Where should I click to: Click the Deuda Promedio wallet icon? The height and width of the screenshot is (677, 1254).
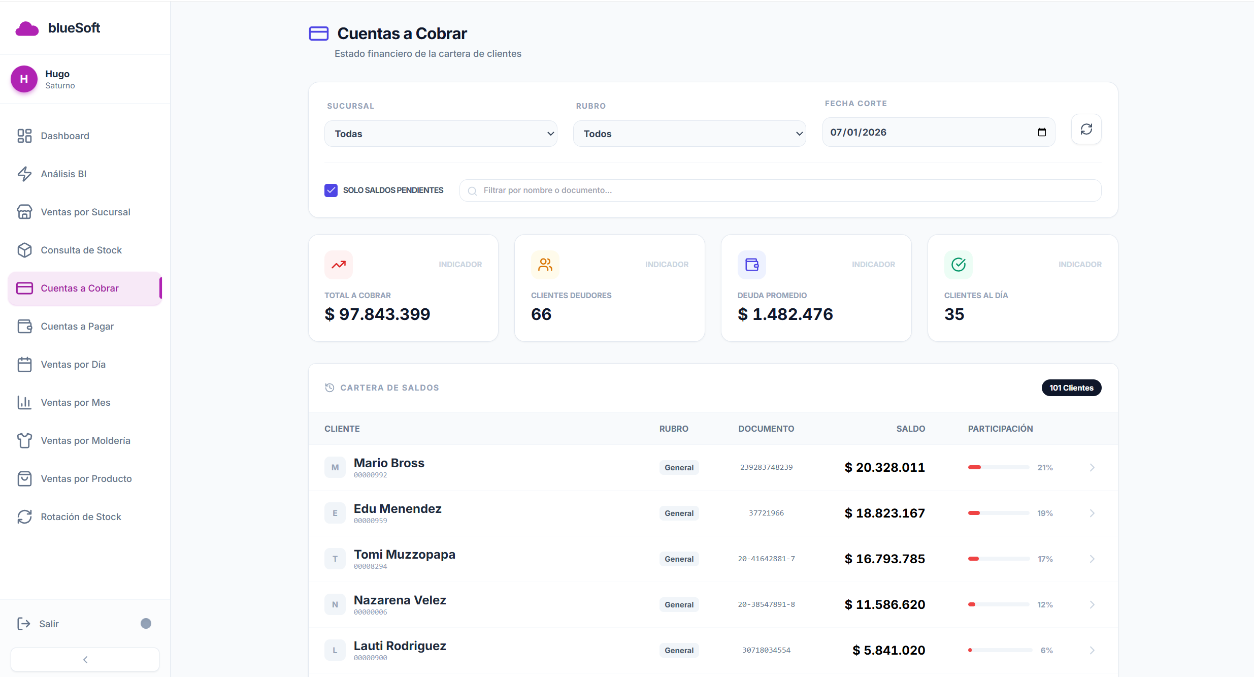[x=751, y=265]
